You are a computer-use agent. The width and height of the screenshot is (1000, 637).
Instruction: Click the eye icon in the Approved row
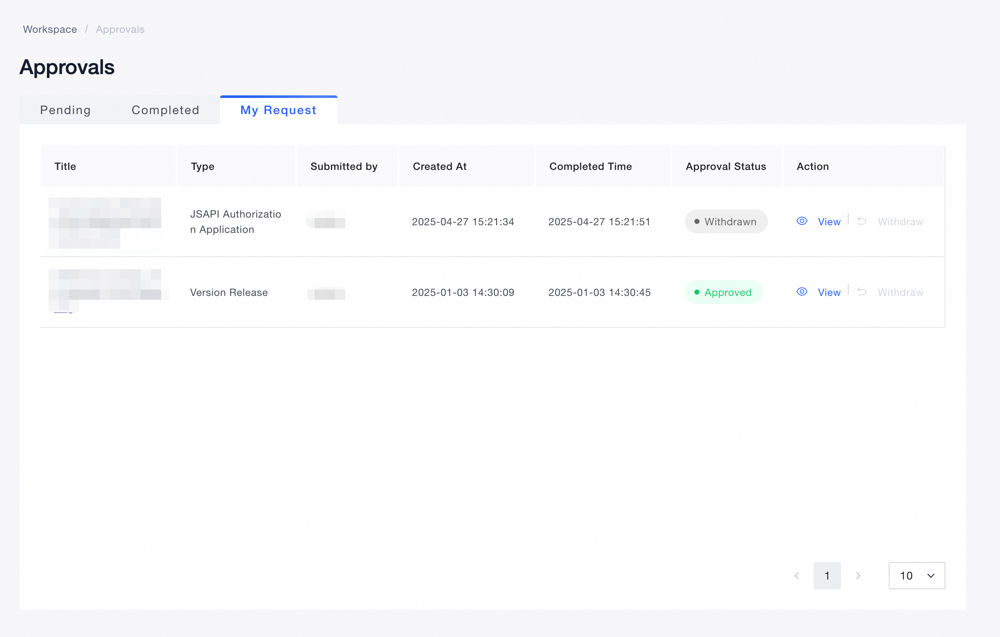tap(802, 292)
